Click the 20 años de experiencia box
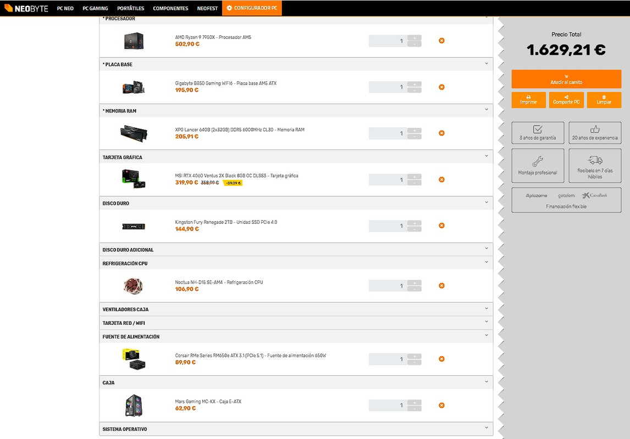This screenshot has height=439, width=630. point(595,133)
